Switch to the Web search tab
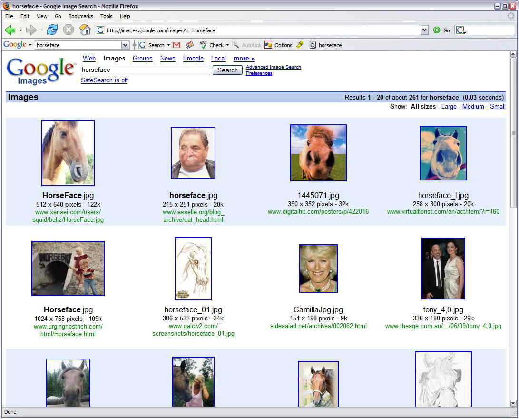 tap(89, 58)
